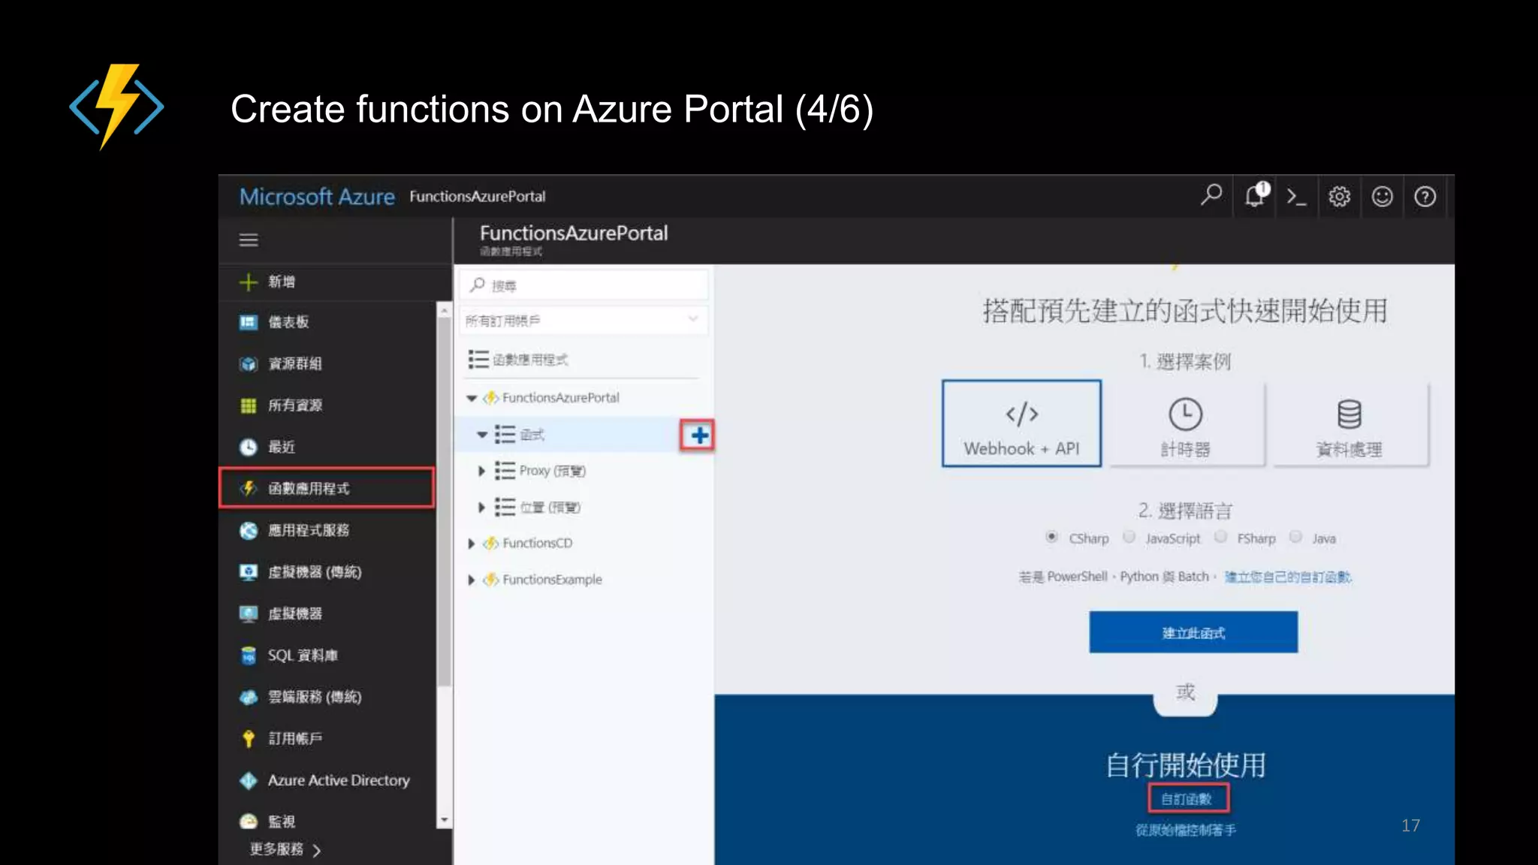Click the 雲端服務 (傳統) cloud icon
1538x865 pixels.
click(x=248, y=697)
